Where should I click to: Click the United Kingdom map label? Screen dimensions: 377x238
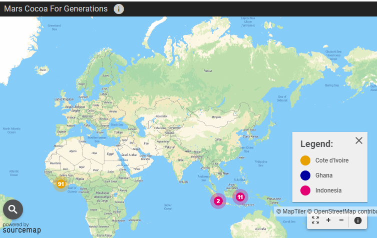click(64, 99)
